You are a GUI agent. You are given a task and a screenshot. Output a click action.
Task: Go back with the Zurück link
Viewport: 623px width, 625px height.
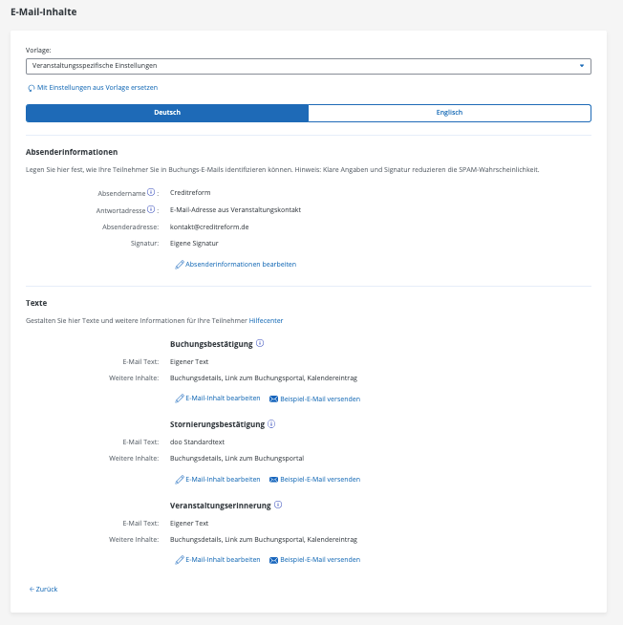tap(44, 590)
